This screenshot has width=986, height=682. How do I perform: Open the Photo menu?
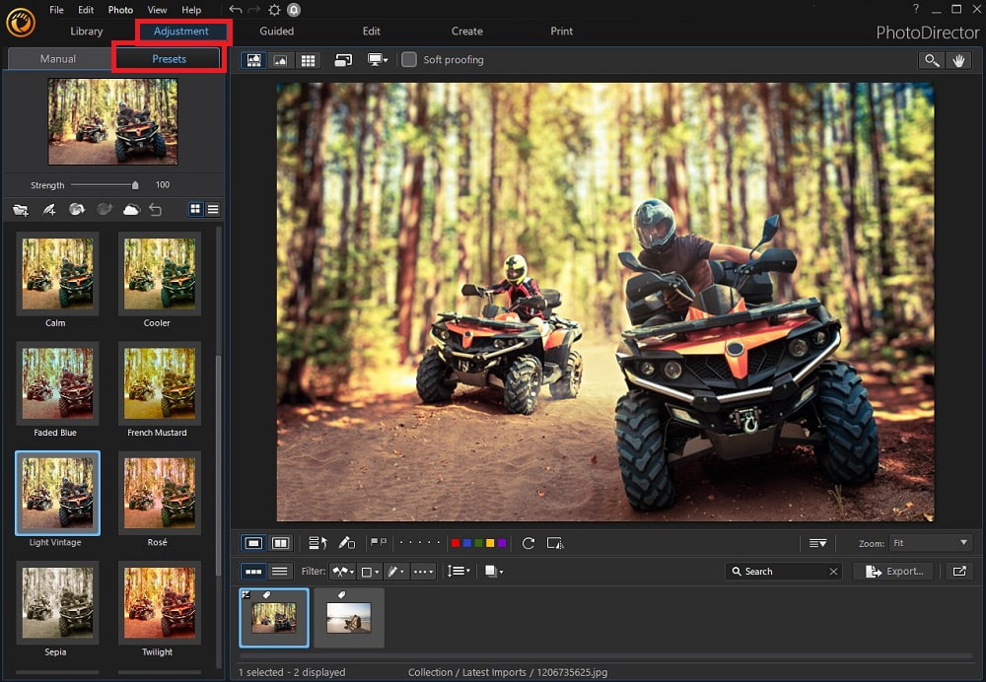coord(120,9)
